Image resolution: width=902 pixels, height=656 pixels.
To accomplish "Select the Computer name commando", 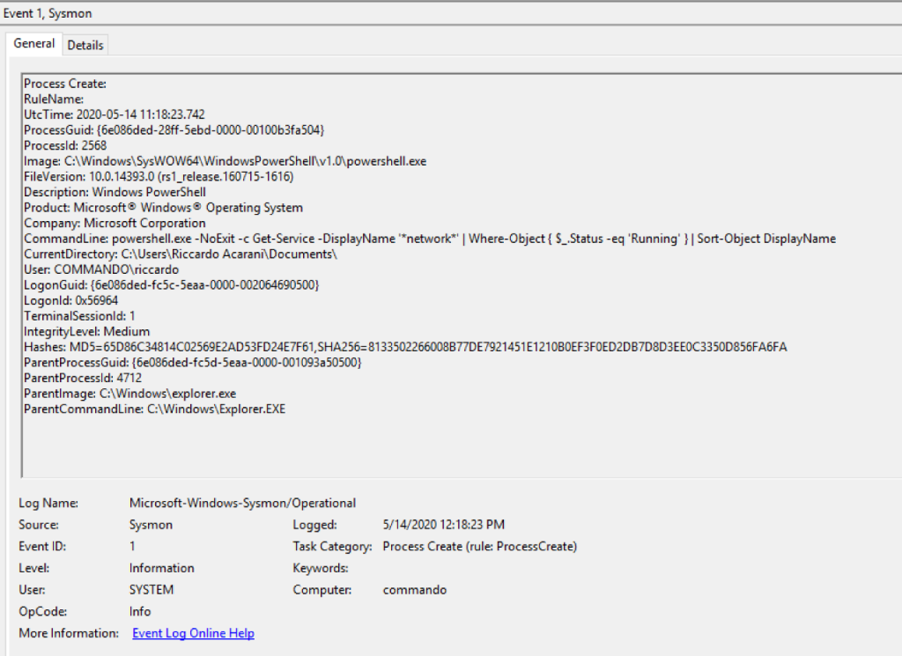I will click(x=414, y=589).
